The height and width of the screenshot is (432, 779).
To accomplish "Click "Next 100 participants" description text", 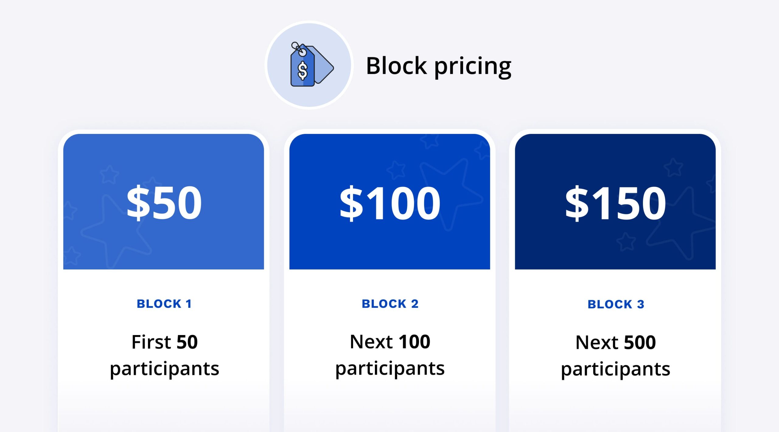I will [x=390, y=355].
